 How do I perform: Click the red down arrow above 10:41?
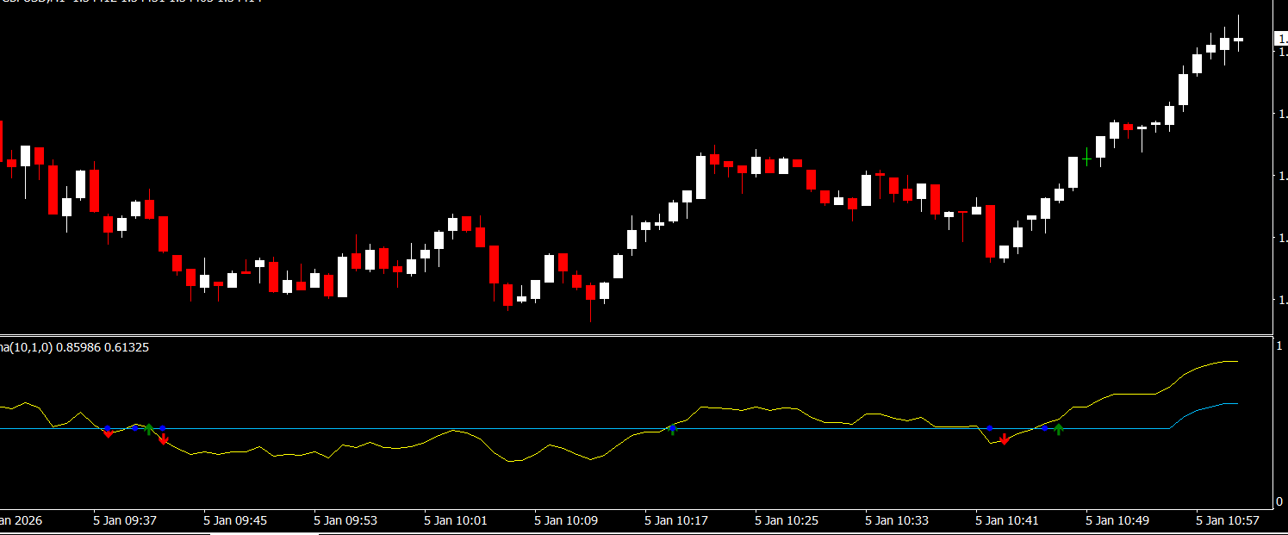1004,439
